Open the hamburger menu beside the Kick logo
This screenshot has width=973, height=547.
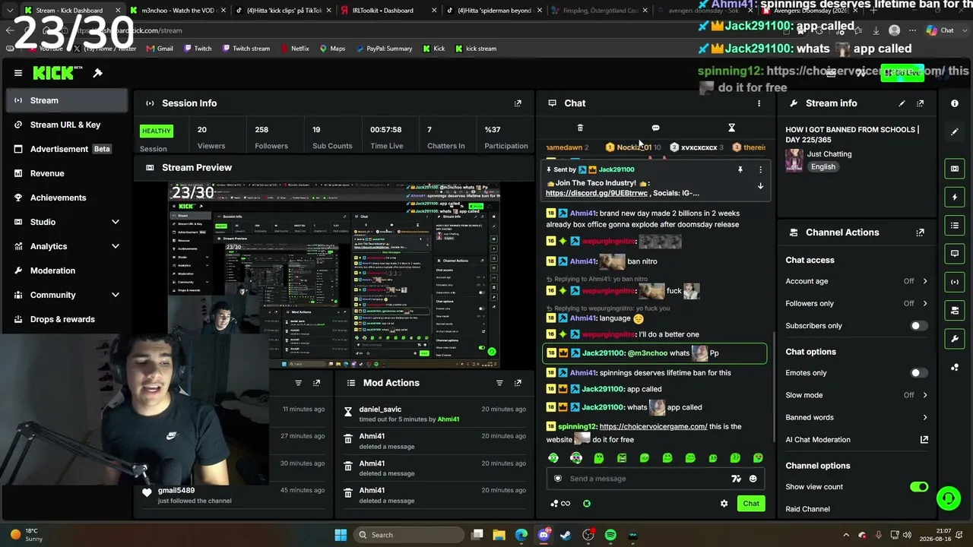(18, 73)
